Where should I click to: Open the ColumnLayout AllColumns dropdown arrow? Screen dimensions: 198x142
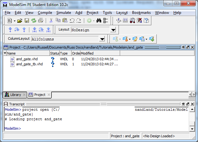pyautogui.click(x=102, y=39)
